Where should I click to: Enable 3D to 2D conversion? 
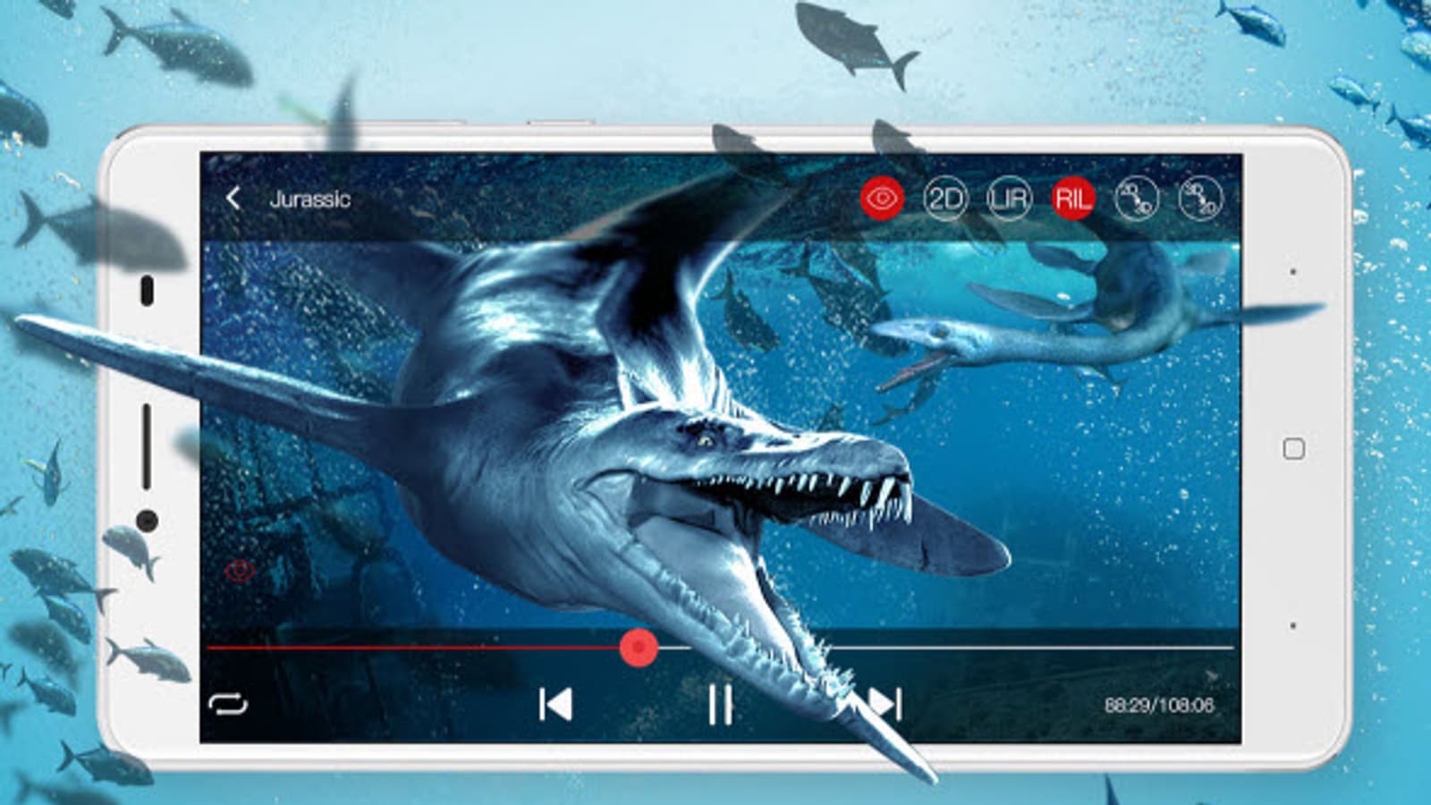point(1200,198)
